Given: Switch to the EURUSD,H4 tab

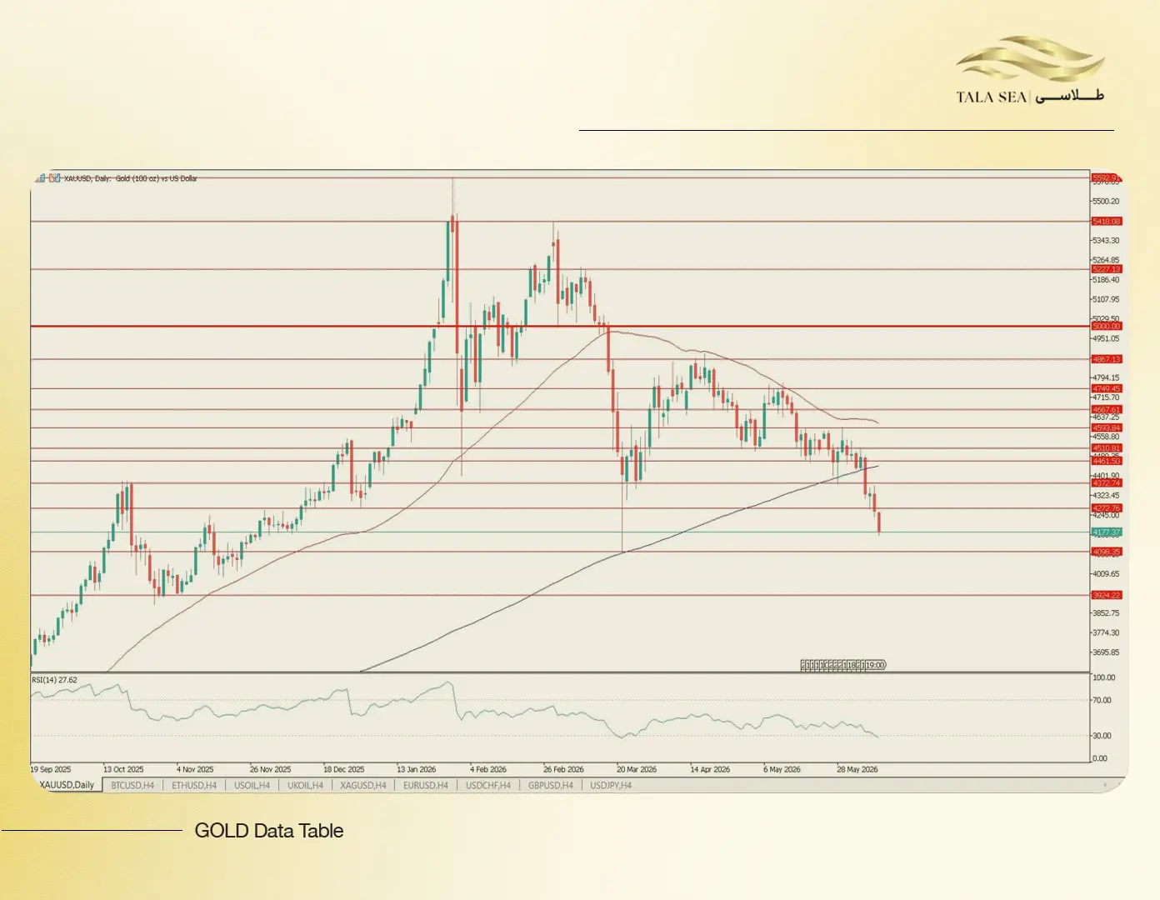Looking at the screenshot, I should (x=426, y=785).
